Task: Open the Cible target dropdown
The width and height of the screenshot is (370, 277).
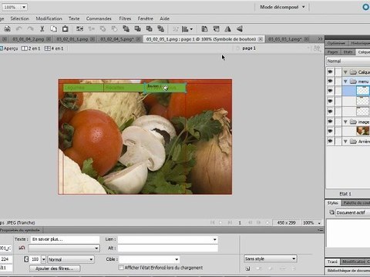Action: point(177,259)
